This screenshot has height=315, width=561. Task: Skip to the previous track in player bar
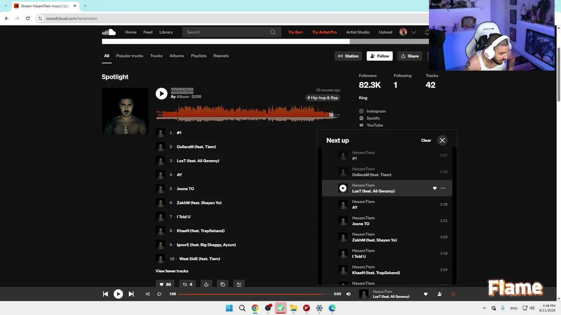coord(105,294)
